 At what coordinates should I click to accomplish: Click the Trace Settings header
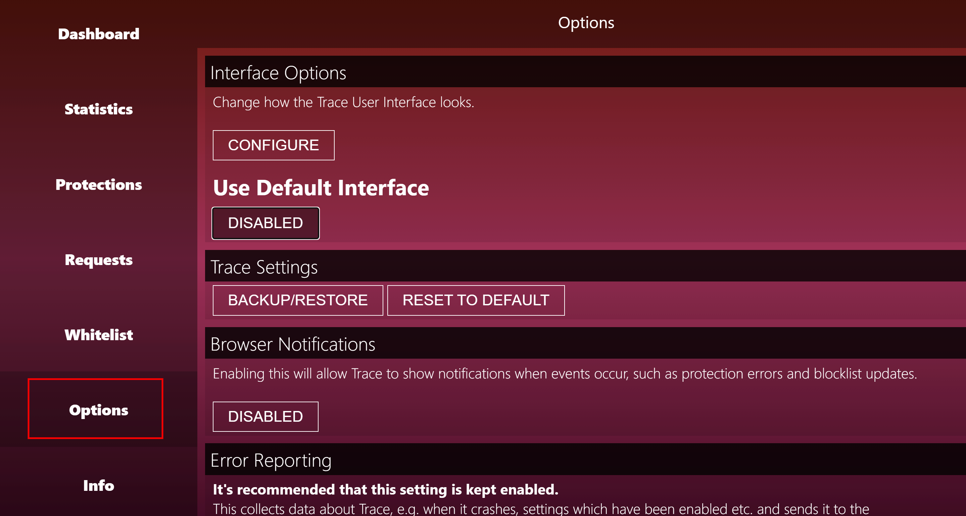pos(264,267)
